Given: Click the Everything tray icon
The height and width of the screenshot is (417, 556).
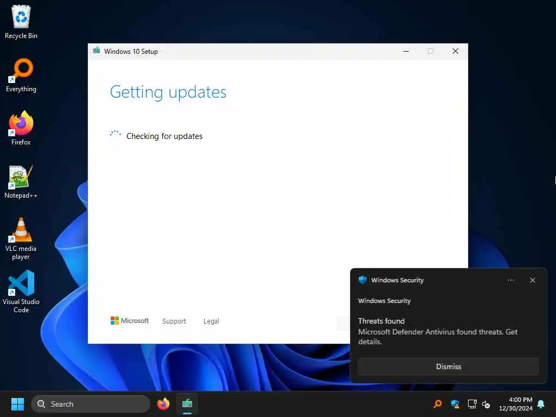Looking at the screenshot, I should (x=438, y=404).
